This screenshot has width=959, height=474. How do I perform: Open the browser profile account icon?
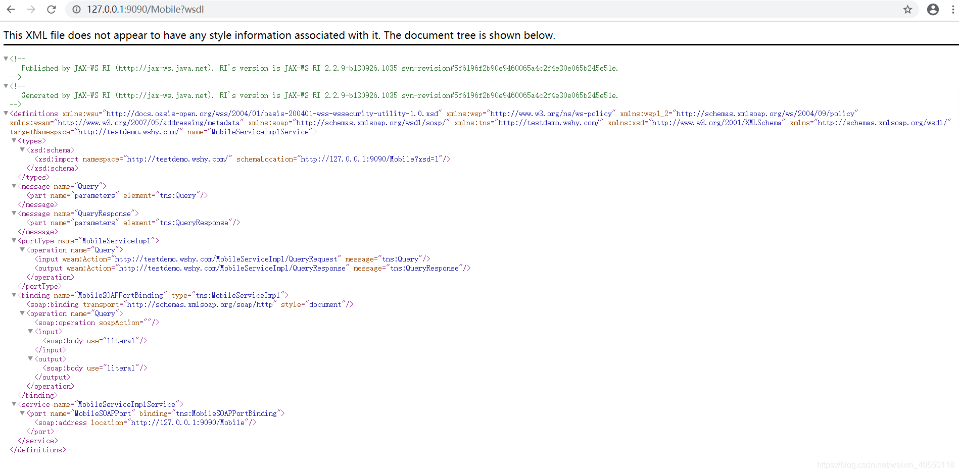[x=933, y=10]
